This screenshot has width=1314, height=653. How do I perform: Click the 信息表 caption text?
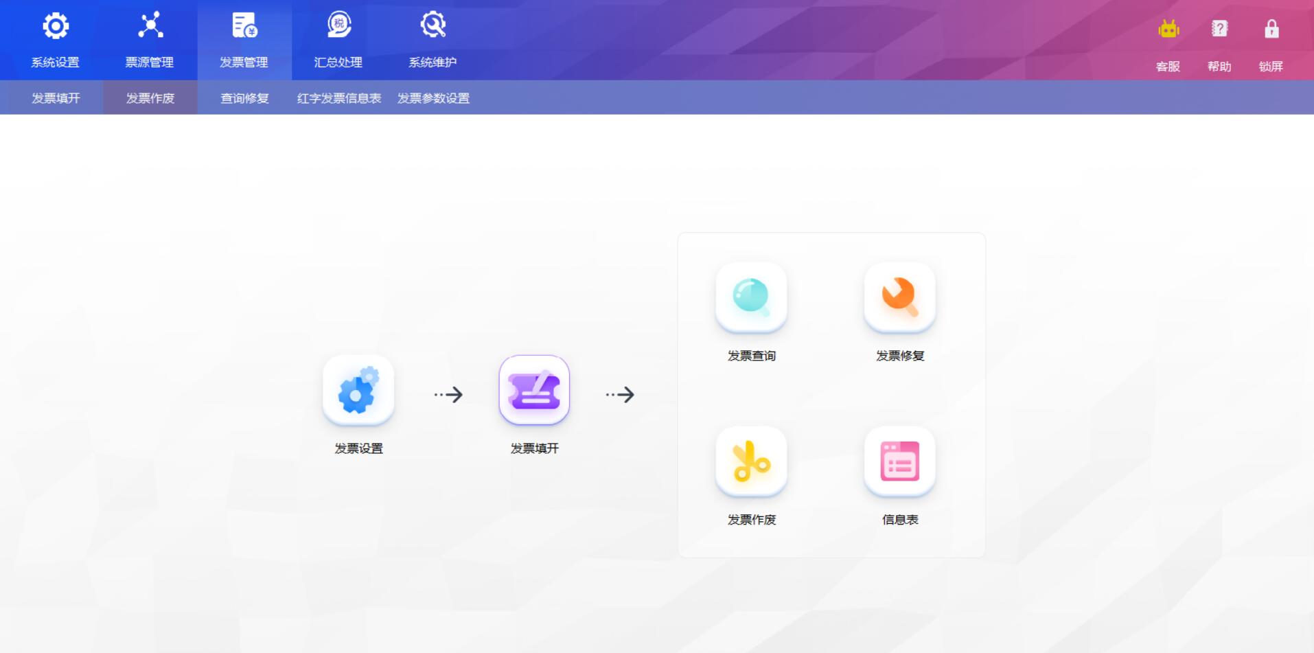tap(900, 520)
